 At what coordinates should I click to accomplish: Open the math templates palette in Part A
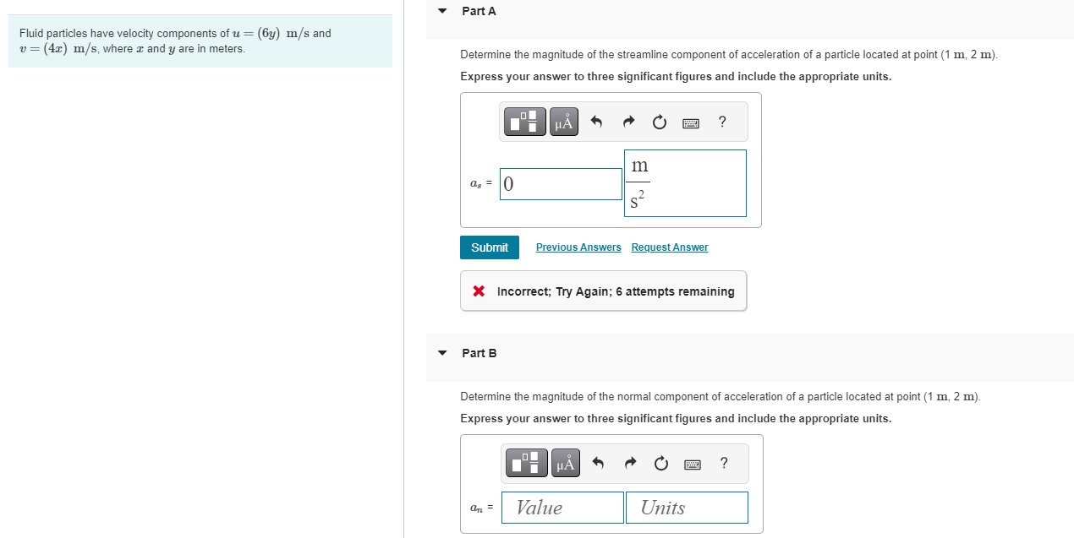point(524,121)
